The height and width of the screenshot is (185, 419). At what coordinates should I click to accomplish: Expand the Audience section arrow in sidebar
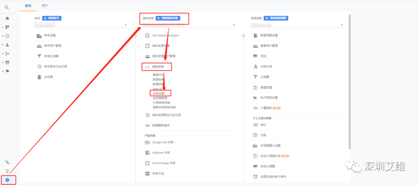pos(3,45)
